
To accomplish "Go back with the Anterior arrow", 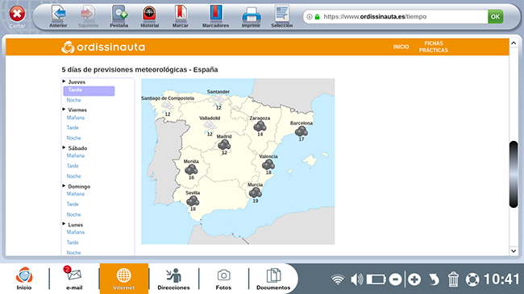I will click(58, 16).
